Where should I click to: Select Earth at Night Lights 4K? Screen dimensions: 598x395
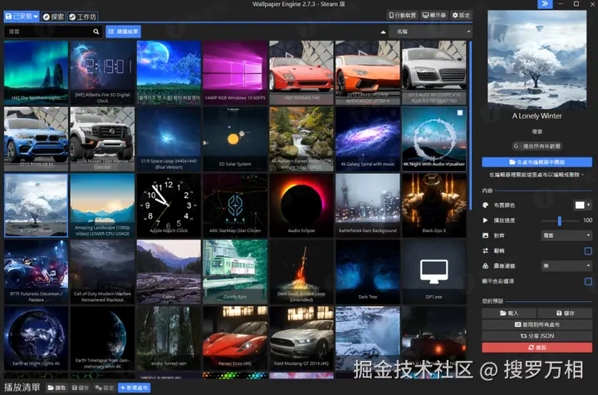[37, 338]
